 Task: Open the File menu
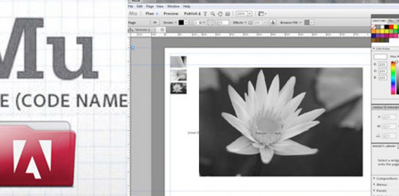coord(131,6)
